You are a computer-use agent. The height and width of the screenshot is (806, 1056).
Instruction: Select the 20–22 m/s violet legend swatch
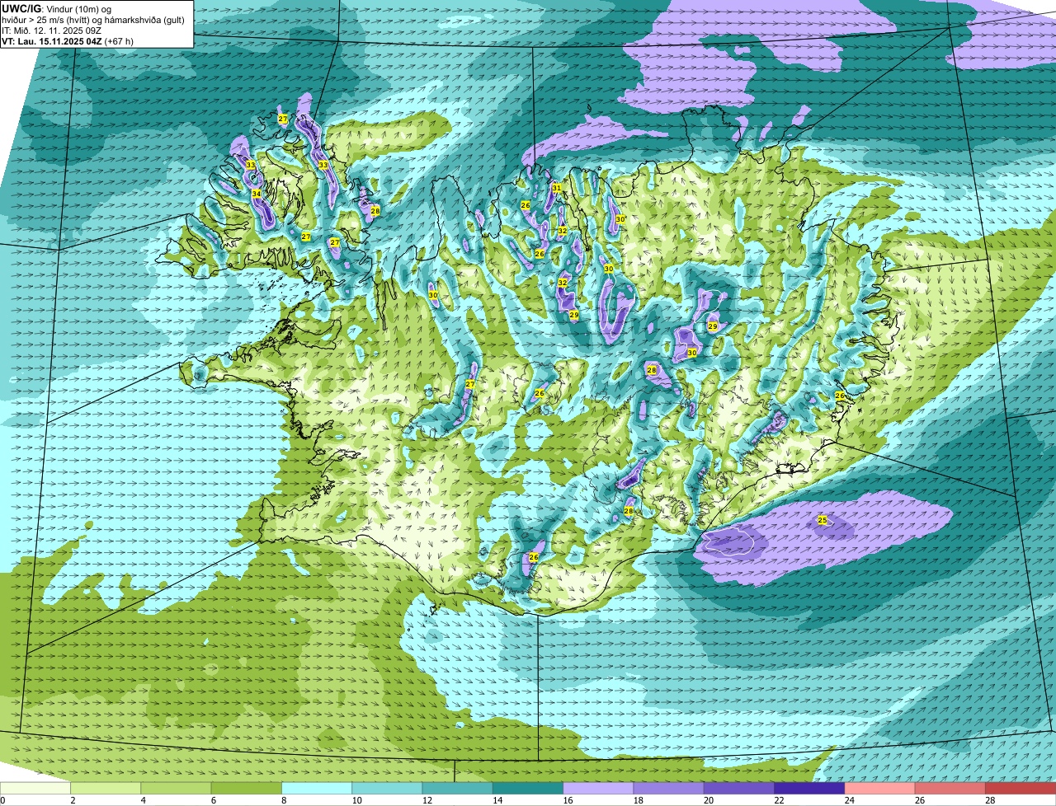(739, 788)
